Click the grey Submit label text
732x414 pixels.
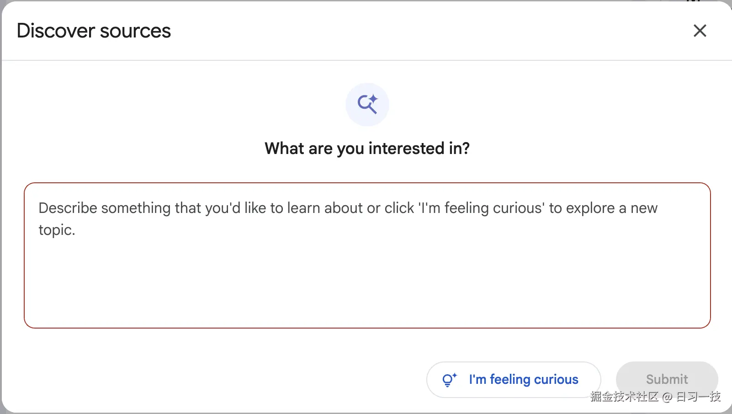tap(667, 379)
